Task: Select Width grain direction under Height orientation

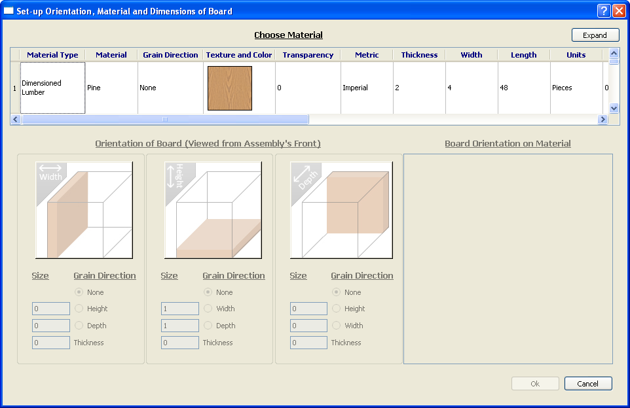Action: (208, 309)
